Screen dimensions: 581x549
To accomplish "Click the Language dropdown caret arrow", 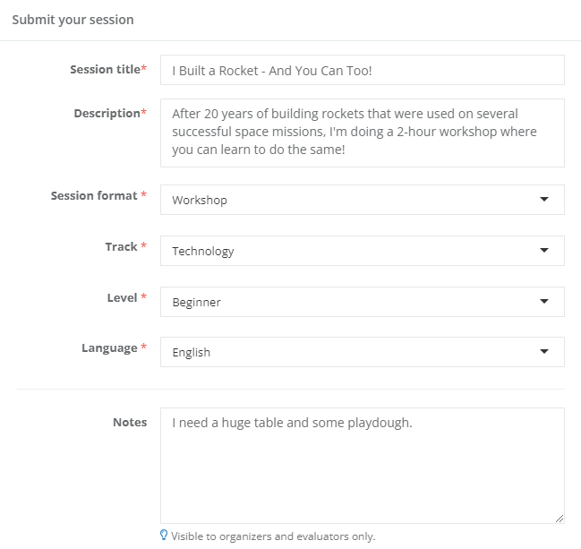I will [544, 352].
